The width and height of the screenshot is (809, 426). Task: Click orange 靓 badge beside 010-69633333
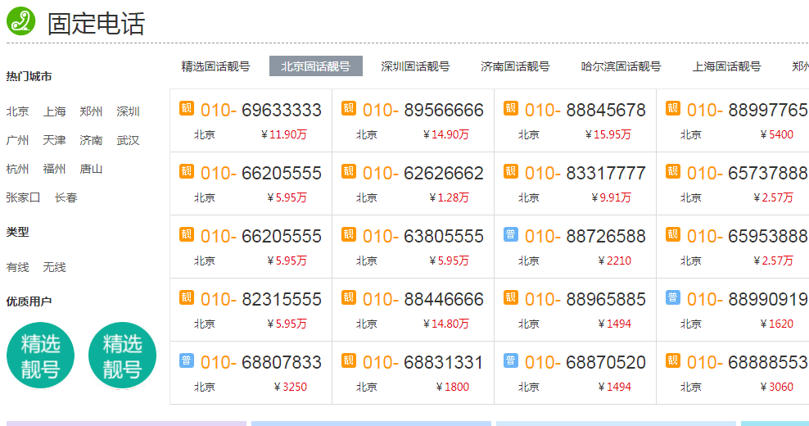coord(187,108)
